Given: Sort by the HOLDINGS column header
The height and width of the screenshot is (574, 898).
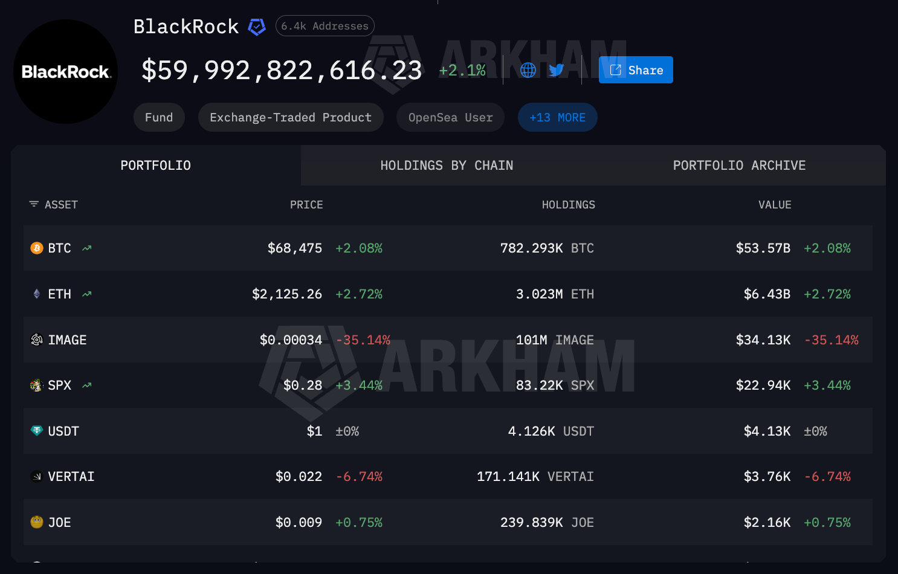Looking at the screenshot, I should pyautogui.click(x=569, y=205).
